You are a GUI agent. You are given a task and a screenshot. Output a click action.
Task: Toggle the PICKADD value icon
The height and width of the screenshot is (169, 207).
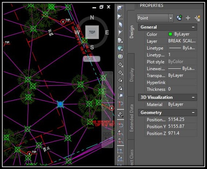point(179,18)
